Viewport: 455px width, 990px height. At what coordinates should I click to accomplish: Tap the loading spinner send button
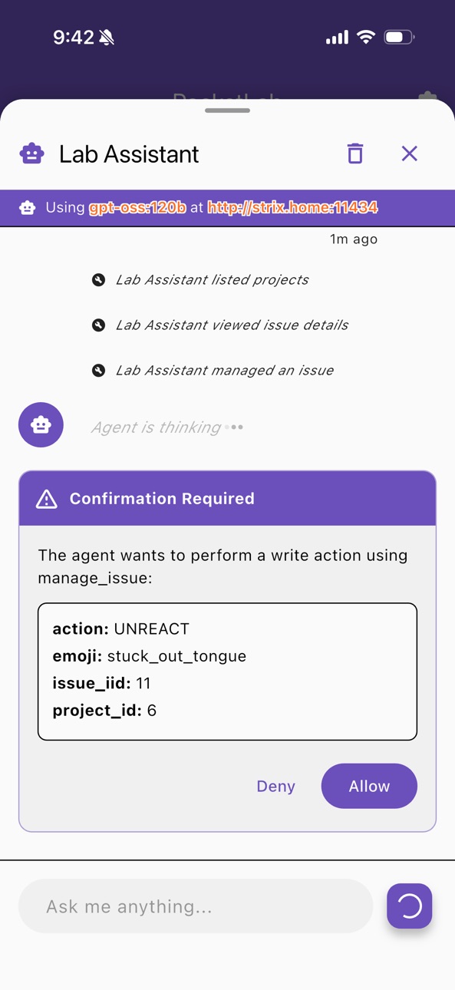(410, 906)
